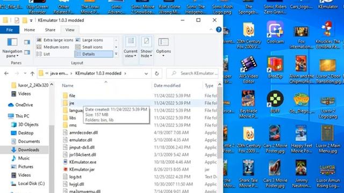This screenshot has height=193, width=344.
Task: Toggle the Details pane button
Action: tap(27, 52)
